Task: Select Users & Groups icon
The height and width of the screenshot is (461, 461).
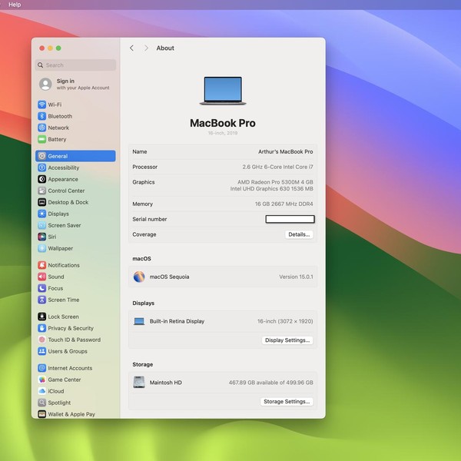Action: tap(41, 351)
